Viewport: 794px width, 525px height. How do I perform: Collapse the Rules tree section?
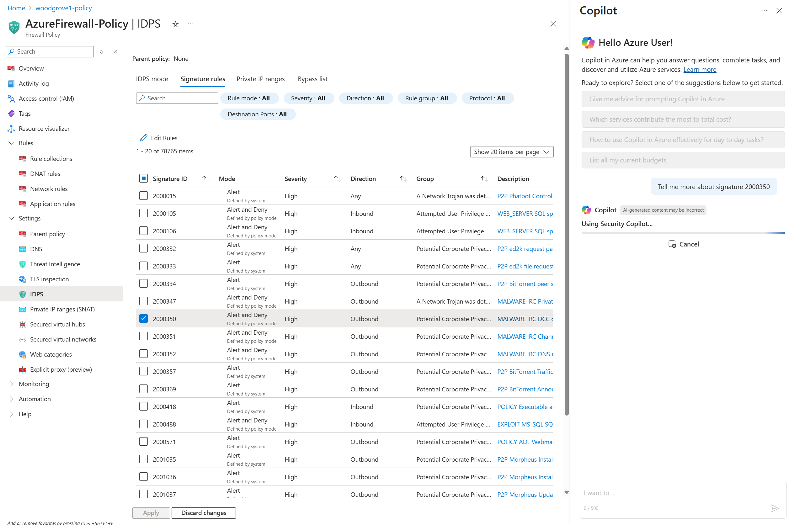click(x=11, y=143)
